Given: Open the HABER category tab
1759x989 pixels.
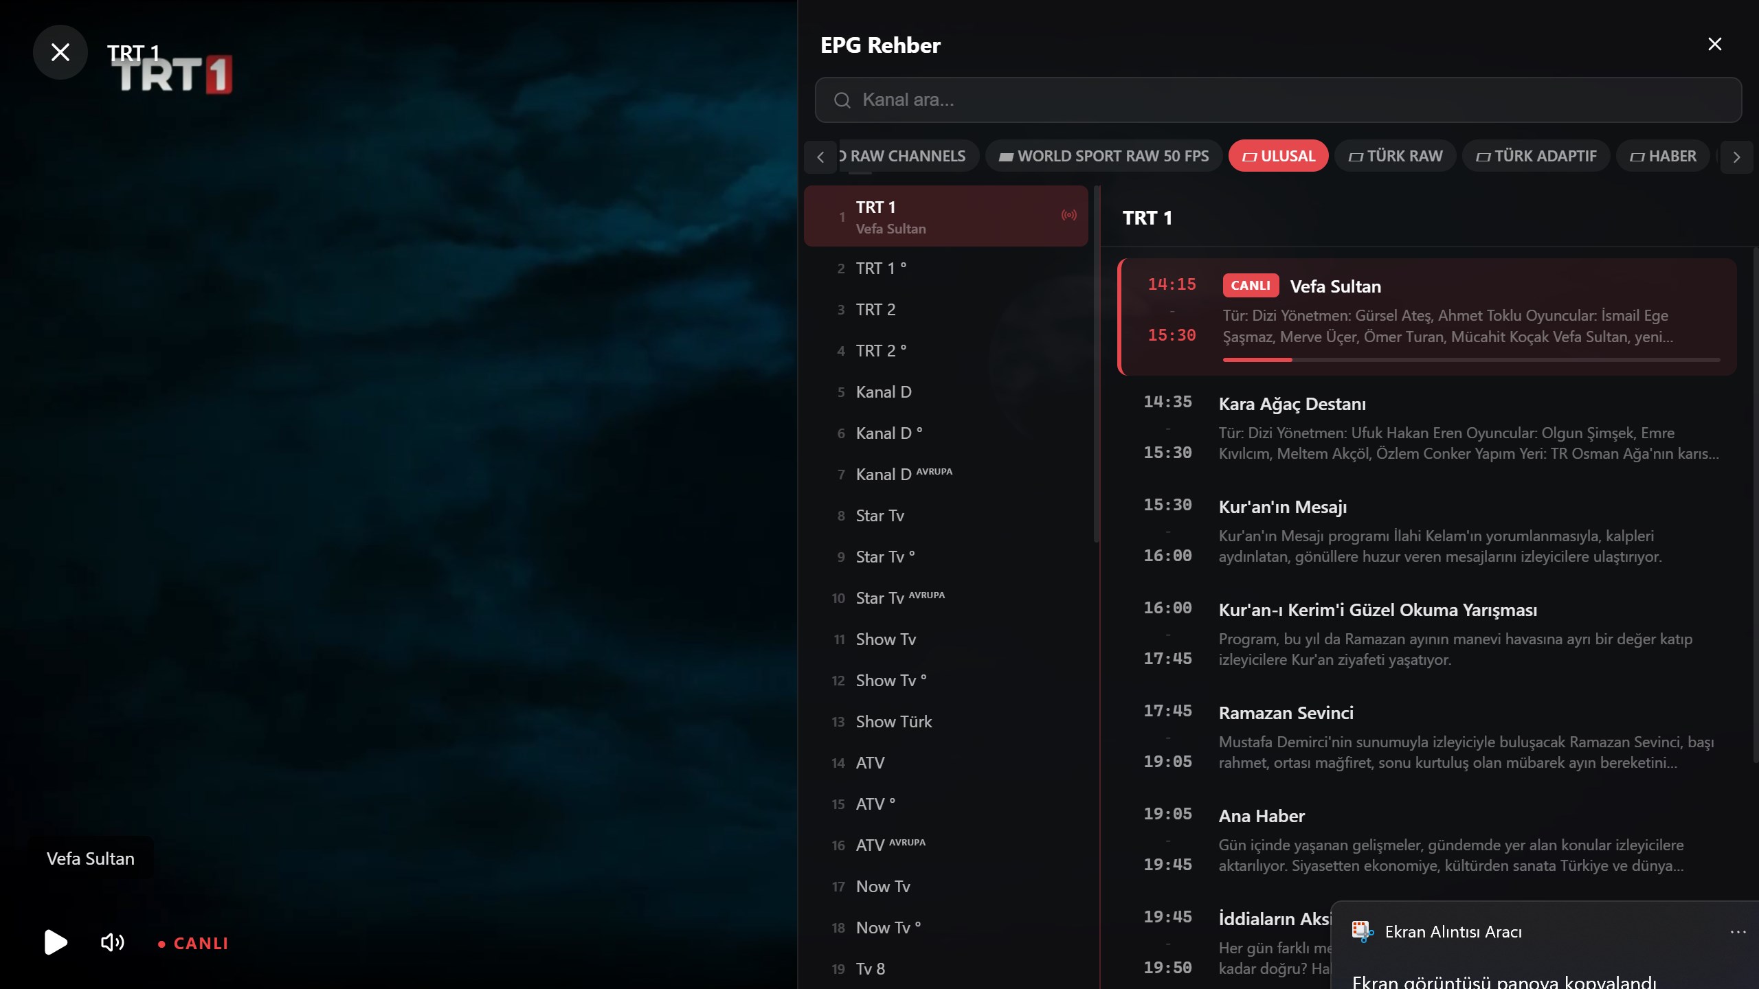Looking at the screenshot, I should [1663, 157].
